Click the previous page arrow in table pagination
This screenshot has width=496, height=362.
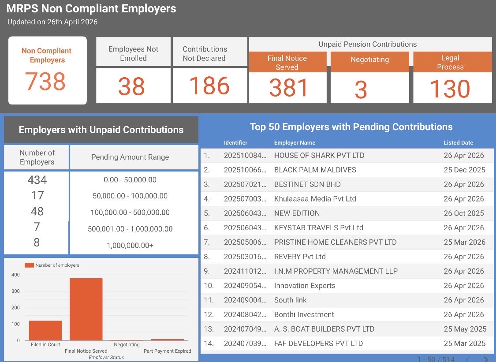[x=469, y=359]
